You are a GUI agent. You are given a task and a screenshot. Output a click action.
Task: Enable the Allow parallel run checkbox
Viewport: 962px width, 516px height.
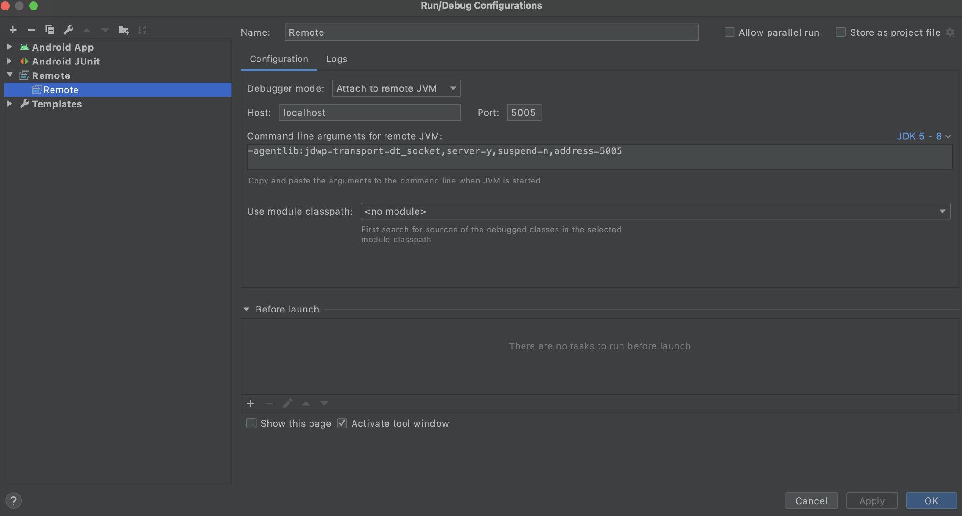click(729, 32)
